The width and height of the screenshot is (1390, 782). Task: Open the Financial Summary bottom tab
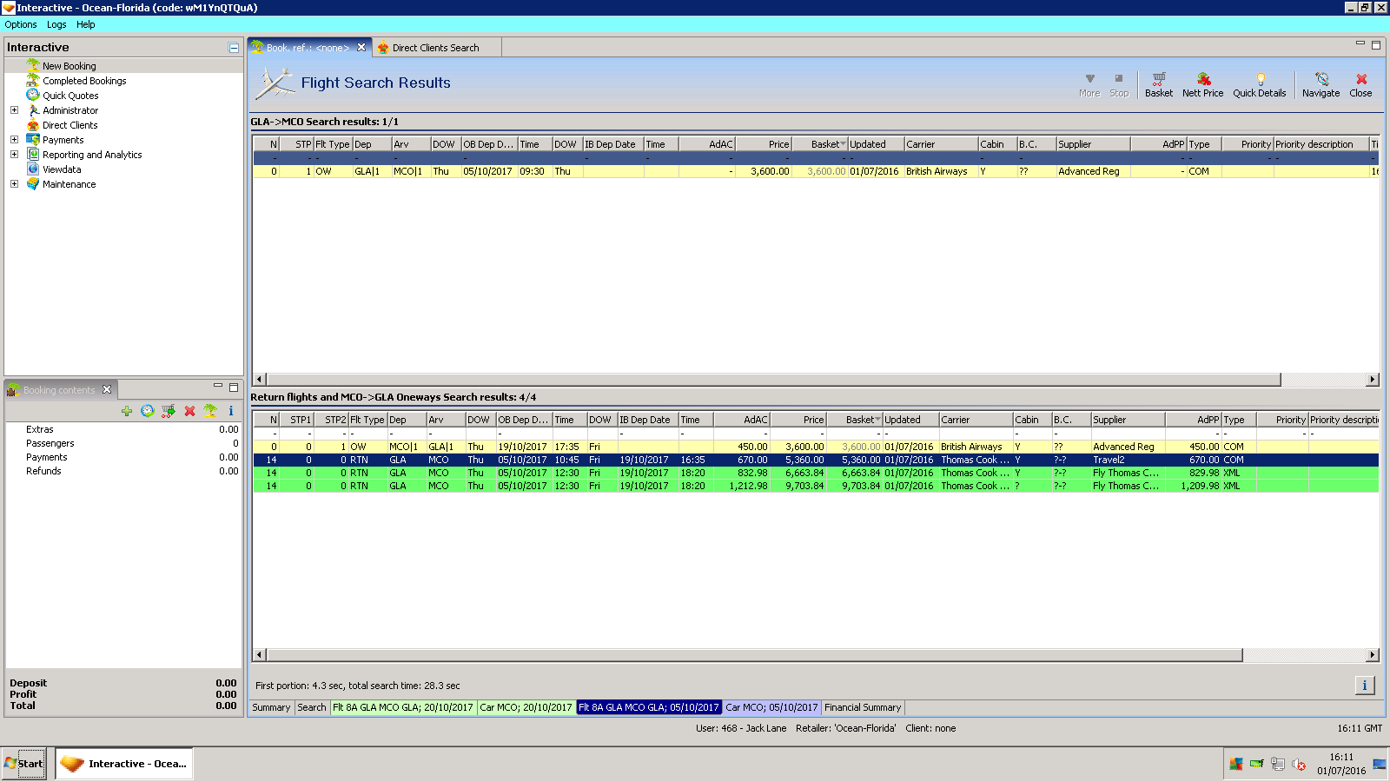[862, 707]
